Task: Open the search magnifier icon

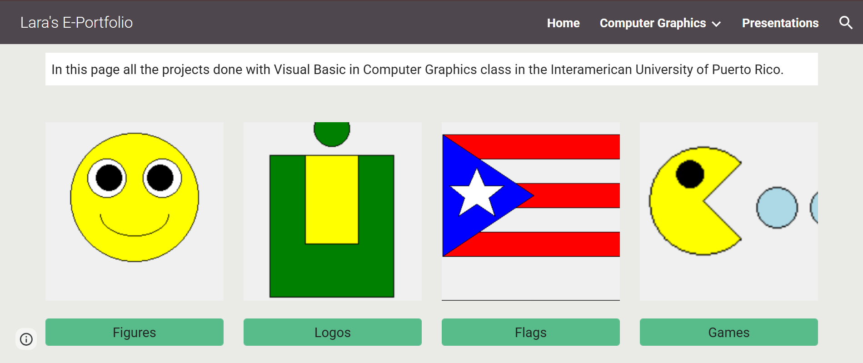Action: click(845, 23)
